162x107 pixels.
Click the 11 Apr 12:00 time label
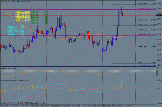pos(96,106)
